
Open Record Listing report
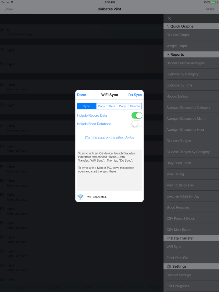pyautogui.click(x=191, y=97)
